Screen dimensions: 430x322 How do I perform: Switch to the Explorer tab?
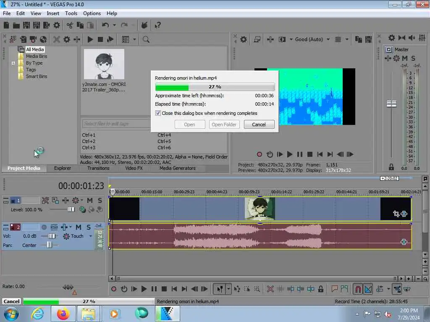pyautogui.click(x=63, y=168)
